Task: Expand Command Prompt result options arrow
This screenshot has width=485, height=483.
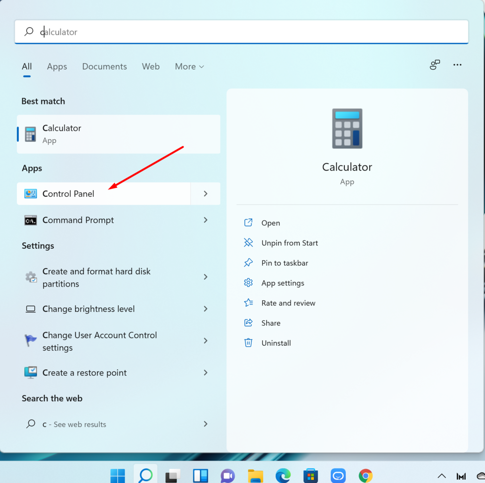Action: (206, 220)
